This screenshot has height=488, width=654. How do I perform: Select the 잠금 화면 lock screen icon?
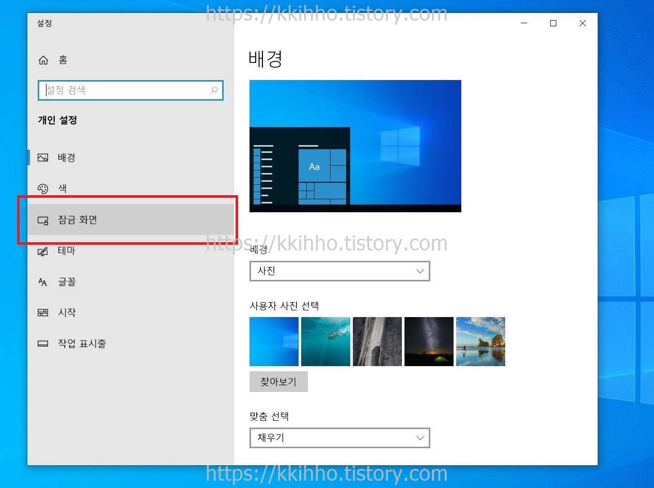[43, 220]
